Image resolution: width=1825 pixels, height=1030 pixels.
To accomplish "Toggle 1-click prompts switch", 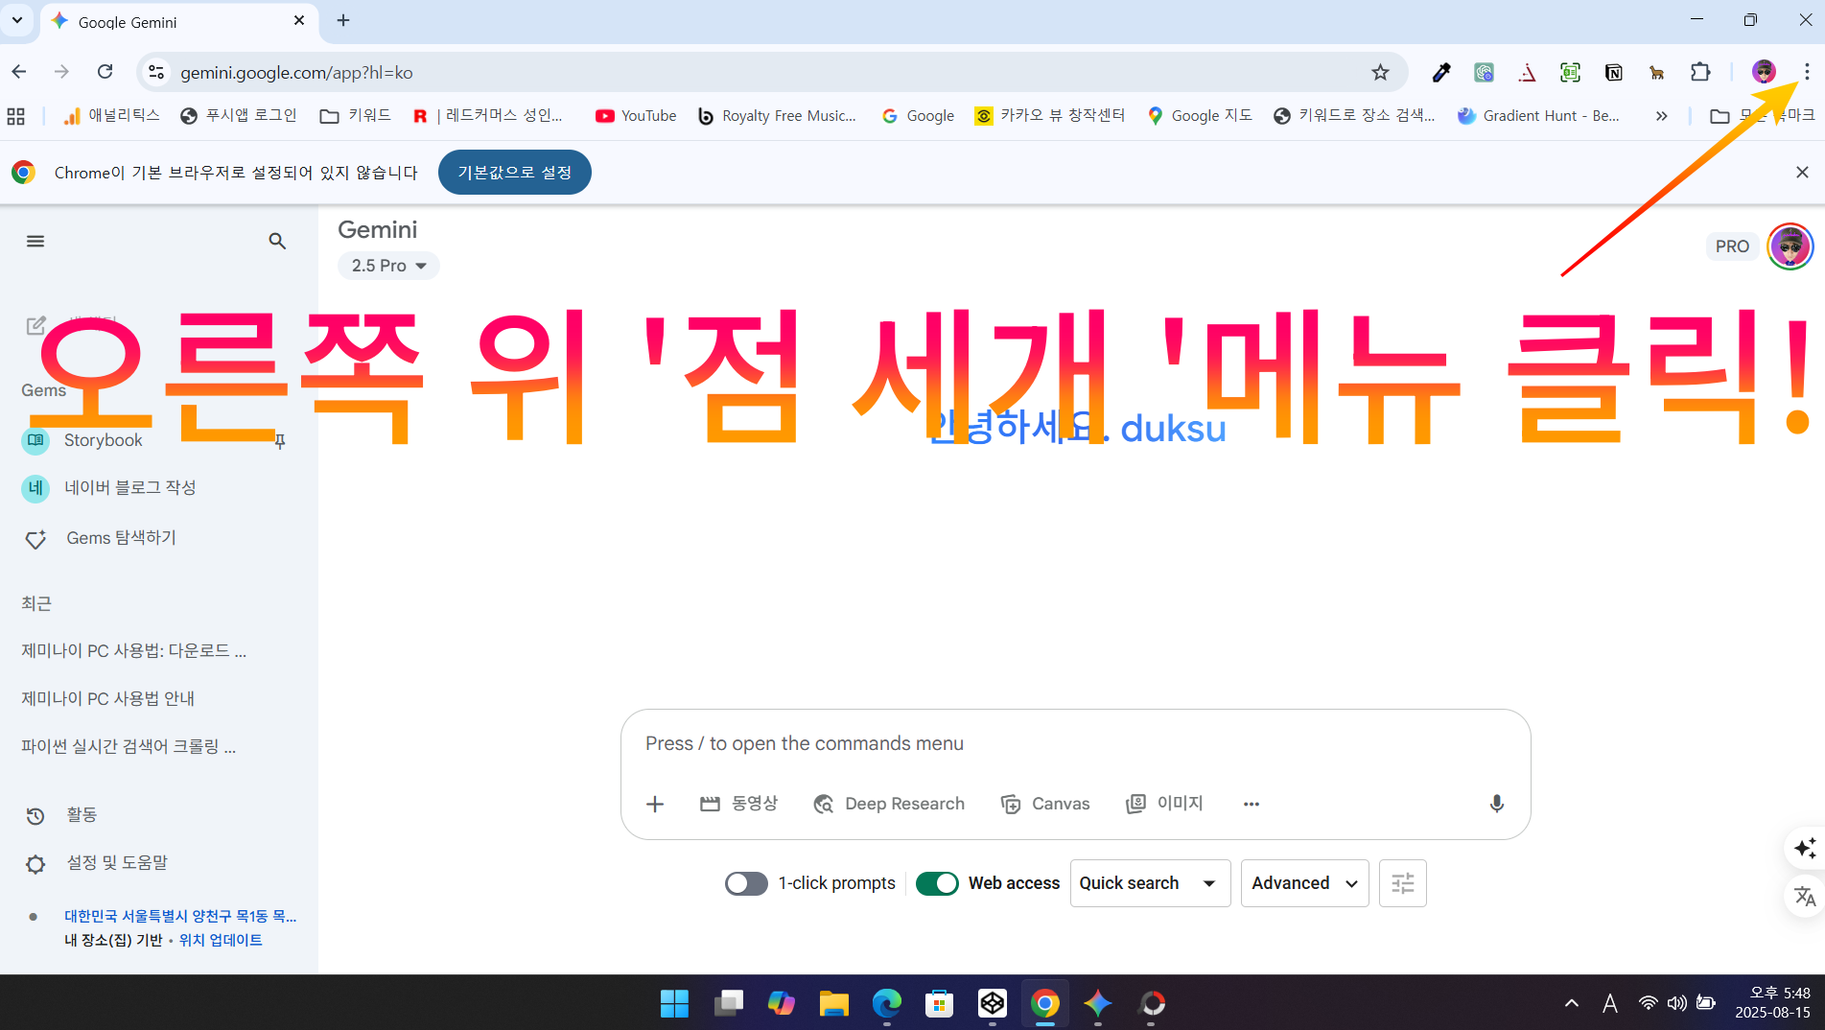I will point(746,883).
